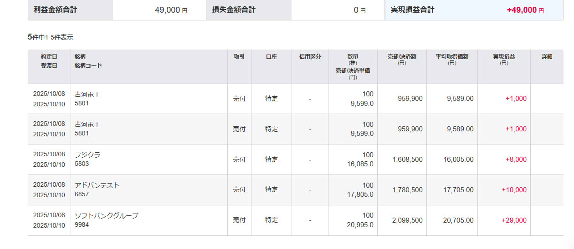Screen dimensions: 574x249
Task: Open the アドバンテスト stock entry
Action: tap(97, 185)
